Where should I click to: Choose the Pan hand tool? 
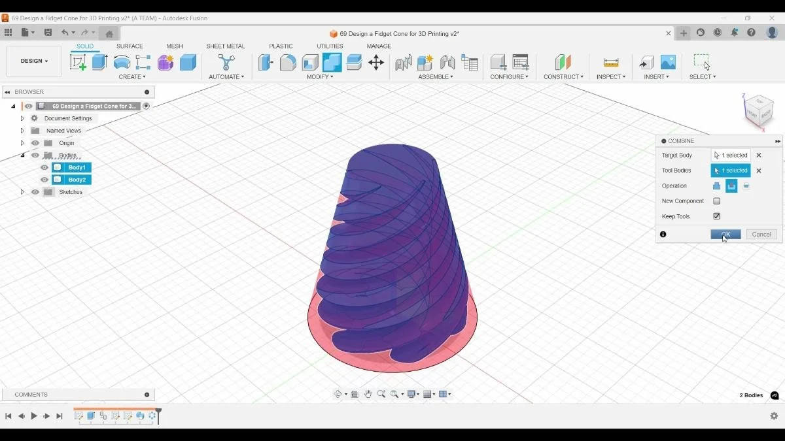pos(368,394)
